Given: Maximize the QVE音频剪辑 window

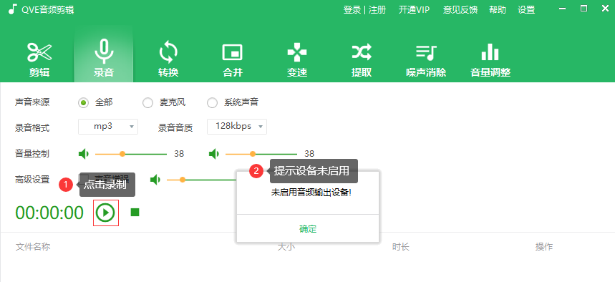Looking at the screenshot, I should click(584, 9).
